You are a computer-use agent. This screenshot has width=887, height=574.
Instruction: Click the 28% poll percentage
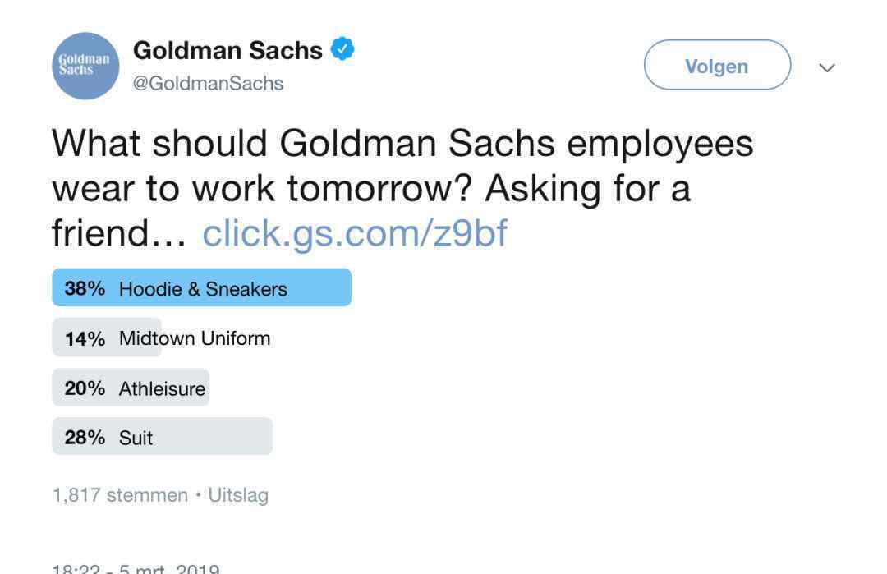tap(85, 438)
